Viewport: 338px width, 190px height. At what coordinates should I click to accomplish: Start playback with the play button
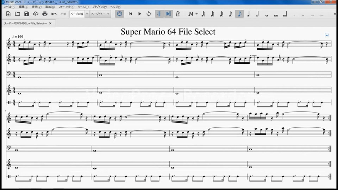(x=139, y=14)
